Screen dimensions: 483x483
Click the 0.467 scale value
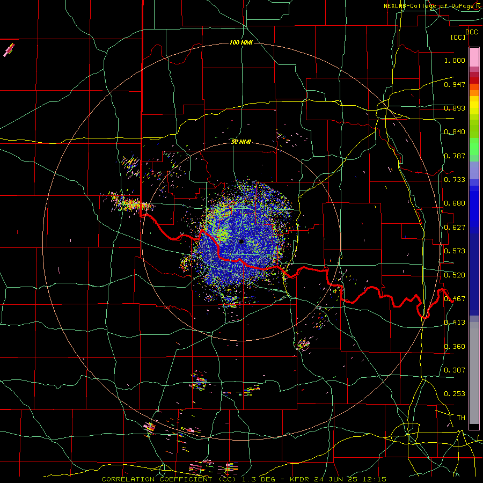point(455,299)
